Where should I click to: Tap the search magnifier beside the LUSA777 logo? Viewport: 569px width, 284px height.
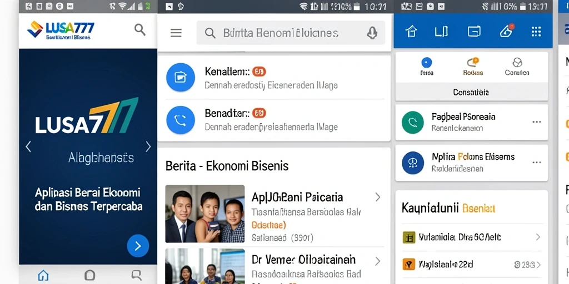[x=140, y=30]
